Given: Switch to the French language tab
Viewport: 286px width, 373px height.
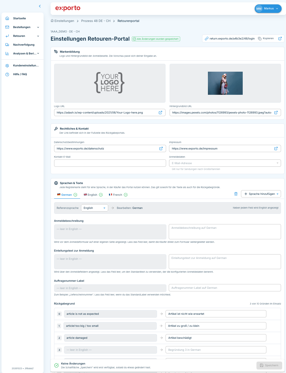Looking at the screenshot, I should (x=118, y=195).
